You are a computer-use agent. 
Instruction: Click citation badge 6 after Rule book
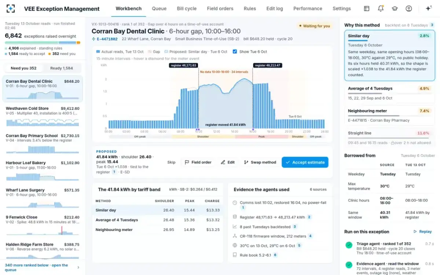coord(275,255)
